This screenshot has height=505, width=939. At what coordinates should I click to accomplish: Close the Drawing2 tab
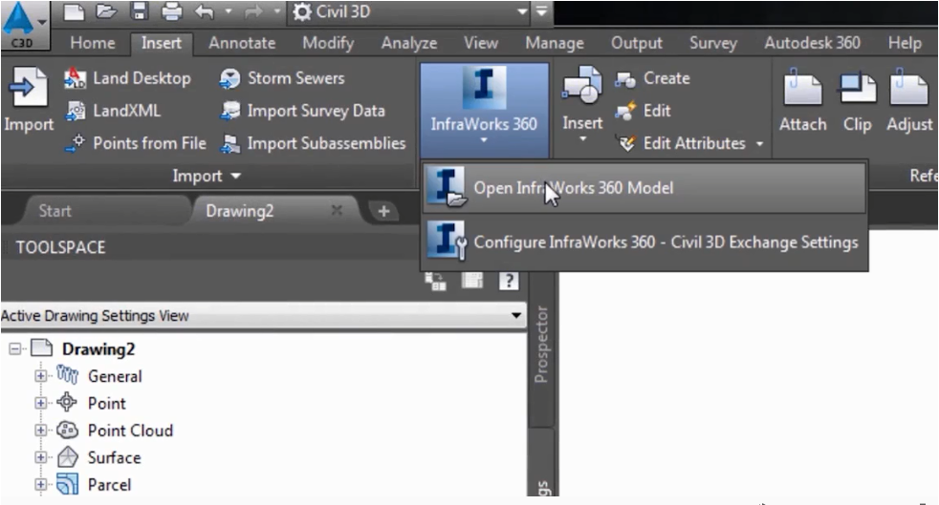tap(337, 210)
